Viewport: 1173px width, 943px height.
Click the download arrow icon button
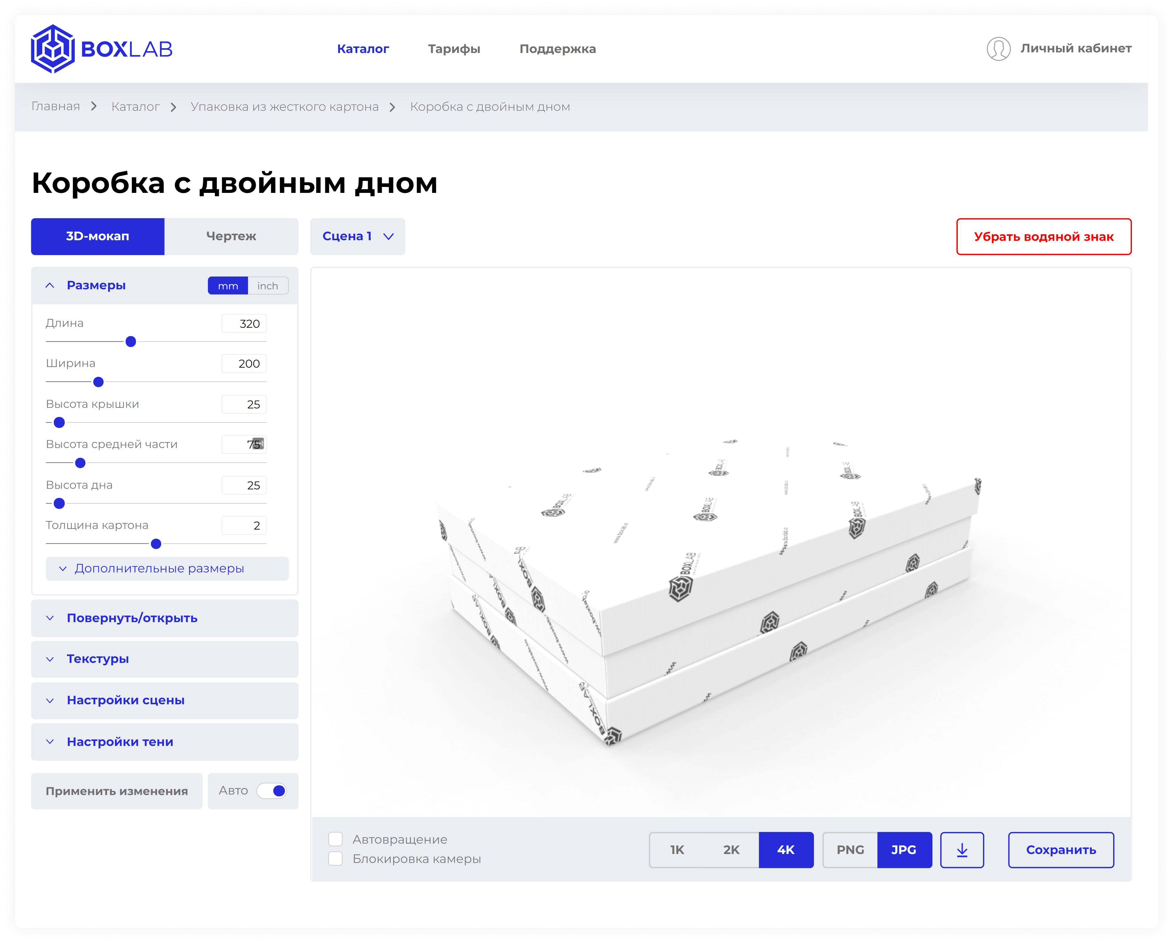(x=962, y=850)
